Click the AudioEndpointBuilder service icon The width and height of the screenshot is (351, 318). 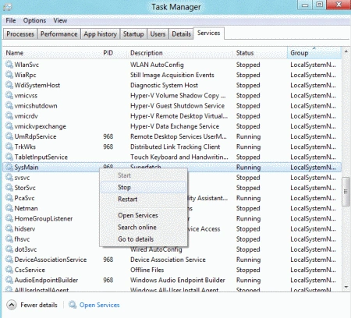coord(9,280)
